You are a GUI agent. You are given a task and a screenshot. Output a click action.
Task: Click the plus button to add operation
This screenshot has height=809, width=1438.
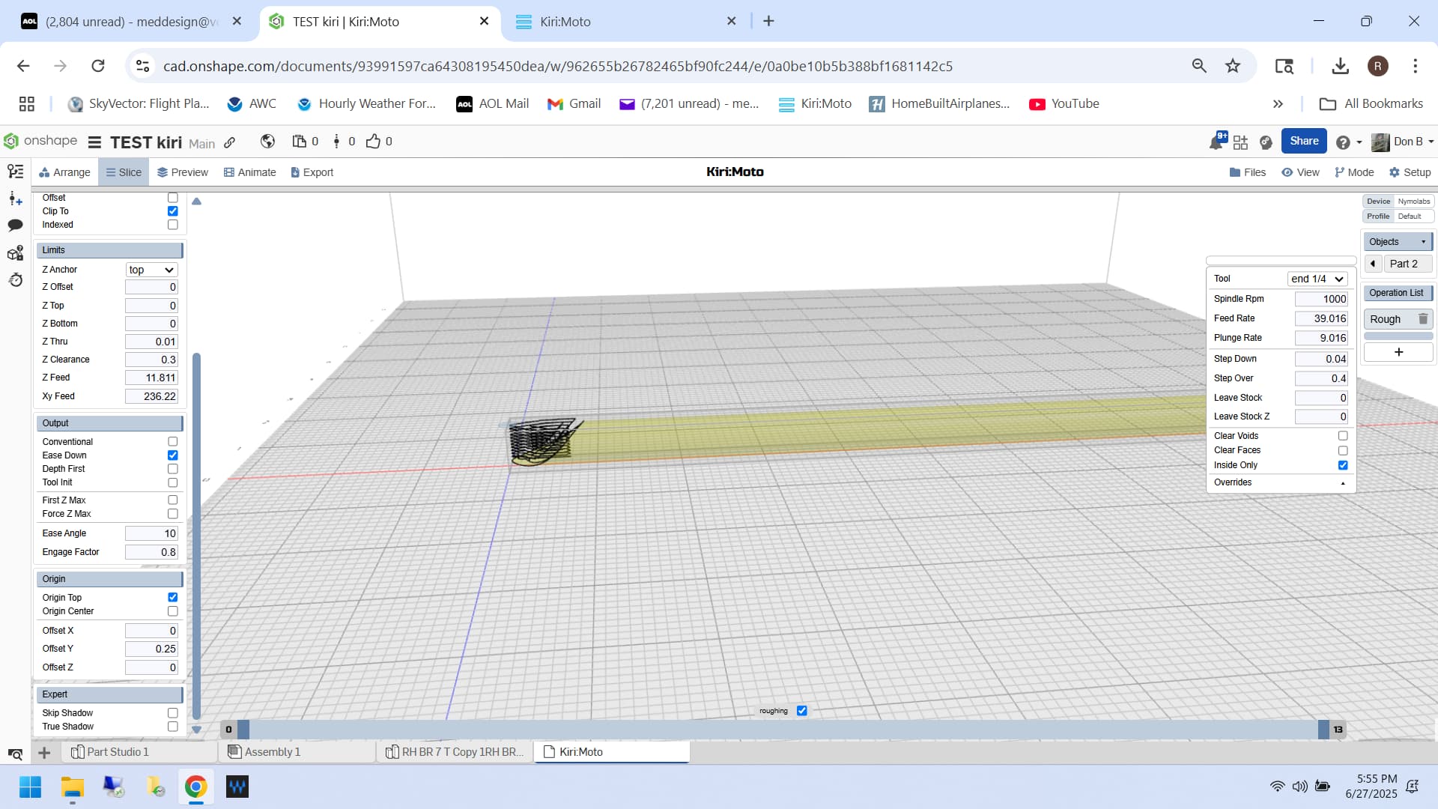click(x=1398, y=352)
